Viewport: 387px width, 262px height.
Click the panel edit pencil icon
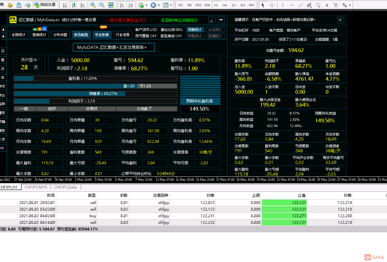(x=212, y=20)
